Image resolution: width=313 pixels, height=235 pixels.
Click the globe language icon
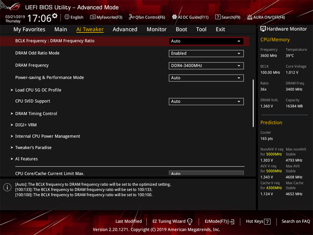tap(67, 17)
